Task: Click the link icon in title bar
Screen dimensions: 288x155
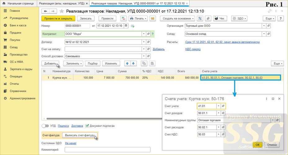Action: tap(269, 11)
